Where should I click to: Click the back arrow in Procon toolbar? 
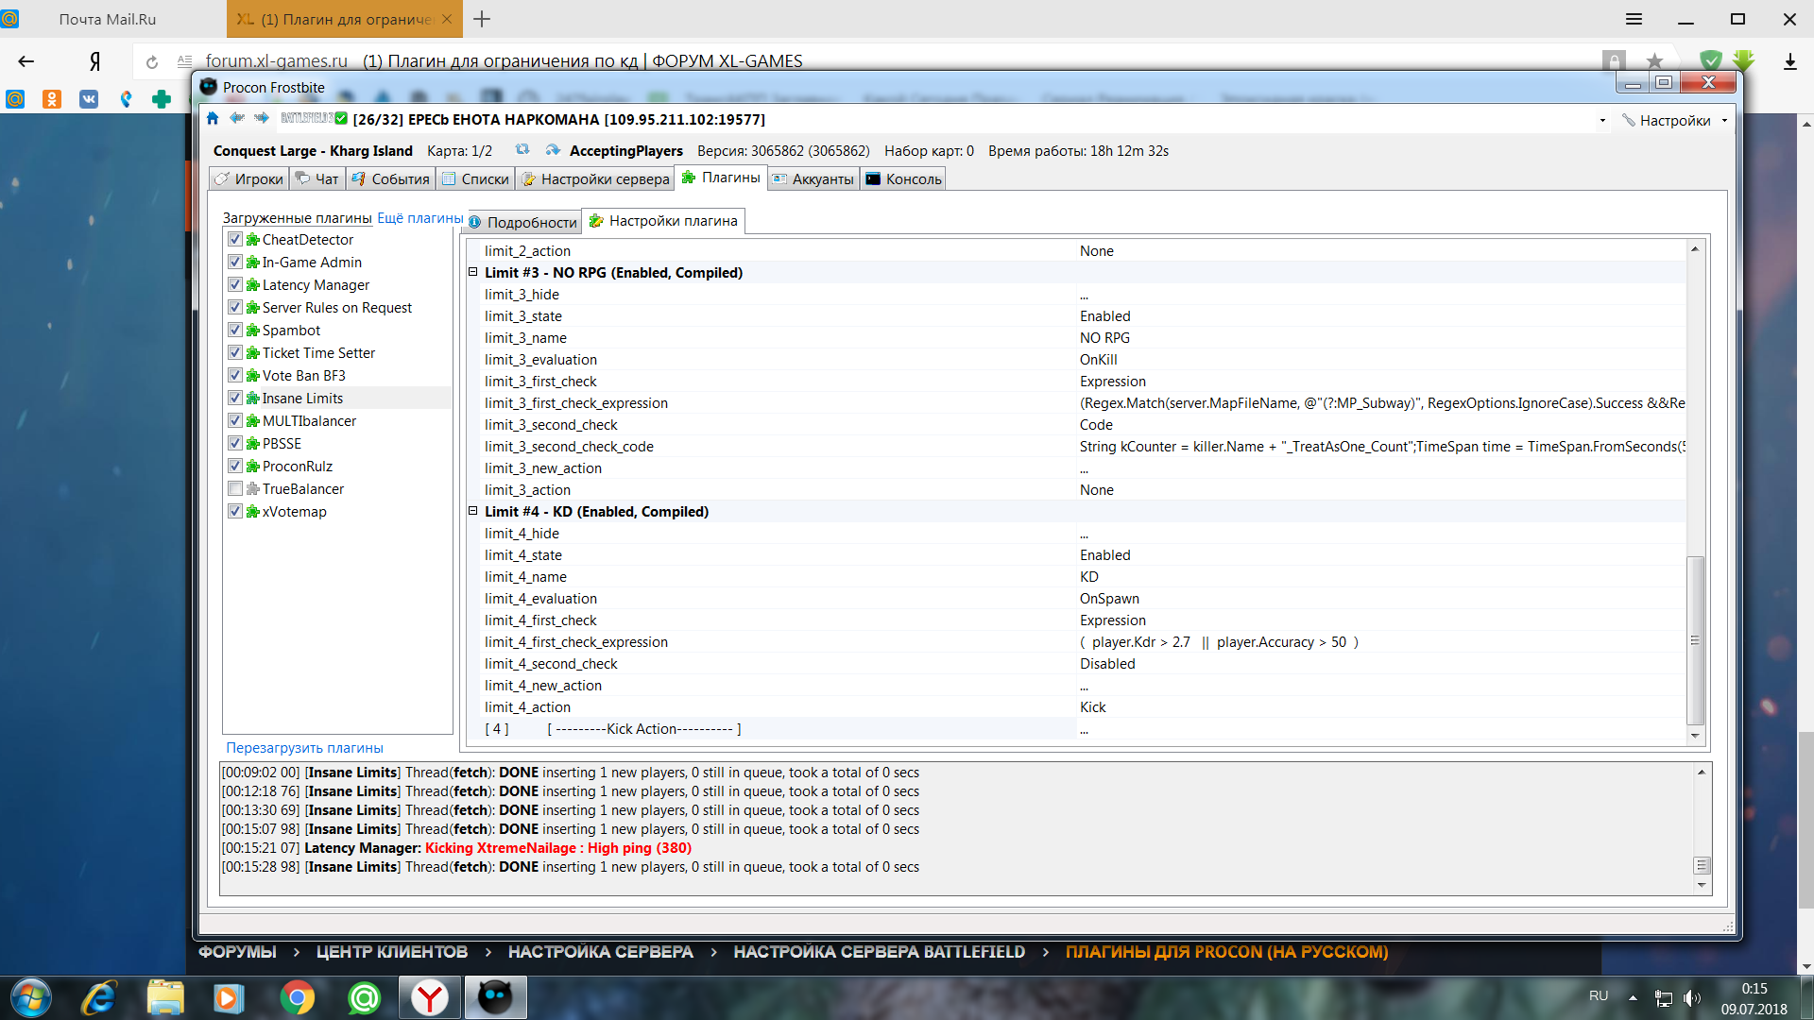(x=237, y=118)
